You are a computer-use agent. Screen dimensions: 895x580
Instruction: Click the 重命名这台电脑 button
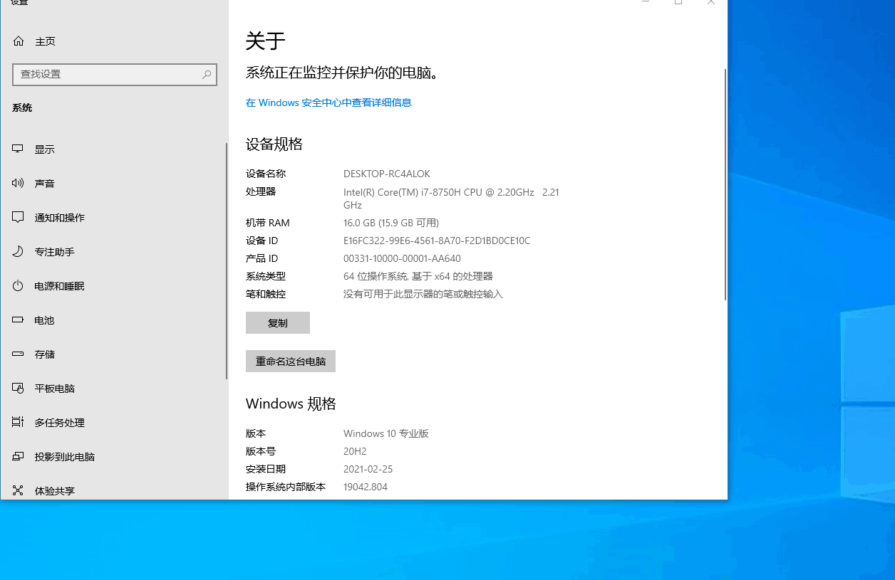pyautogui.click(x=291, y=361)
